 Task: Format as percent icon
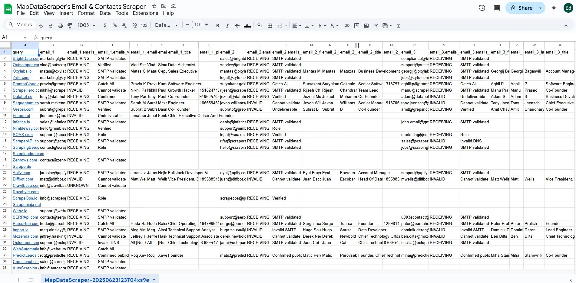pyautogui.click(x=115, y=25)
